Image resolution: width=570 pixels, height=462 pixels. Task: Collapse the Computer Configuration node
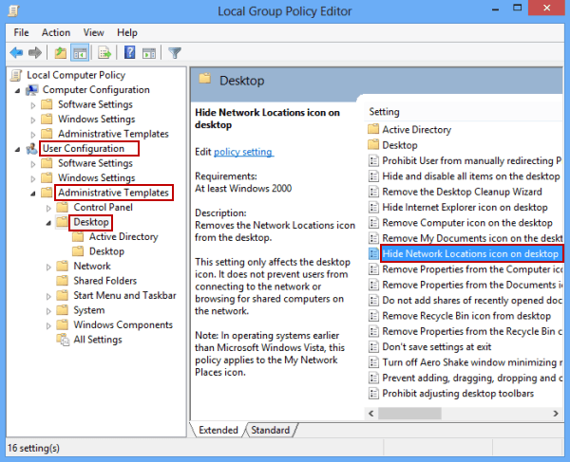(17, 90)
